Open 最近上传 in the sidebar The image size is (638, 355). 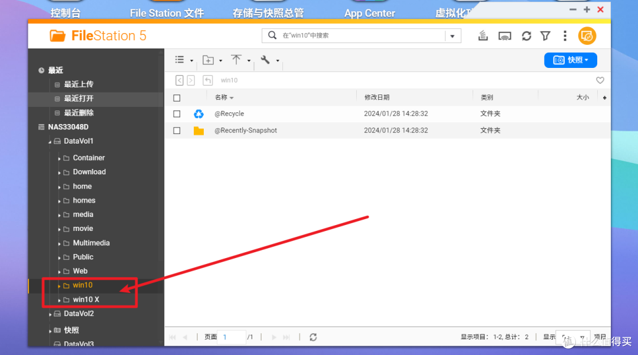point(79,84)
